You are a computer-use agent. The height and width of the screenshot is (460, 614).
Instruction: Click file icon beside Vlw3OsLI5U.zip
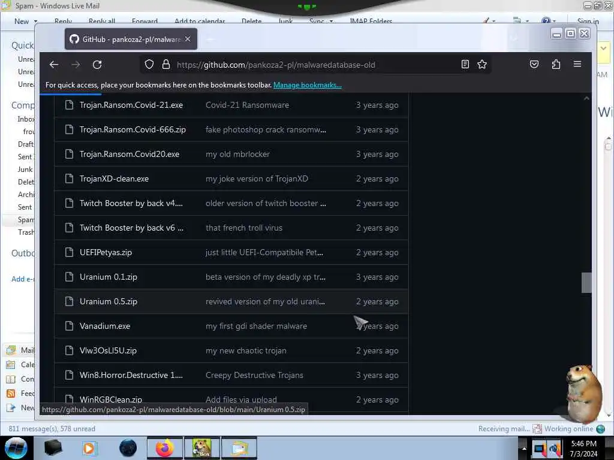point(70,350)
